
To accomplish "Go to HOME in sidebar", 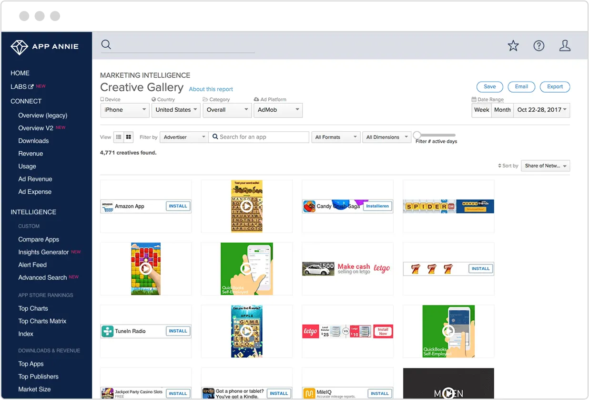I will pos(20,73).
